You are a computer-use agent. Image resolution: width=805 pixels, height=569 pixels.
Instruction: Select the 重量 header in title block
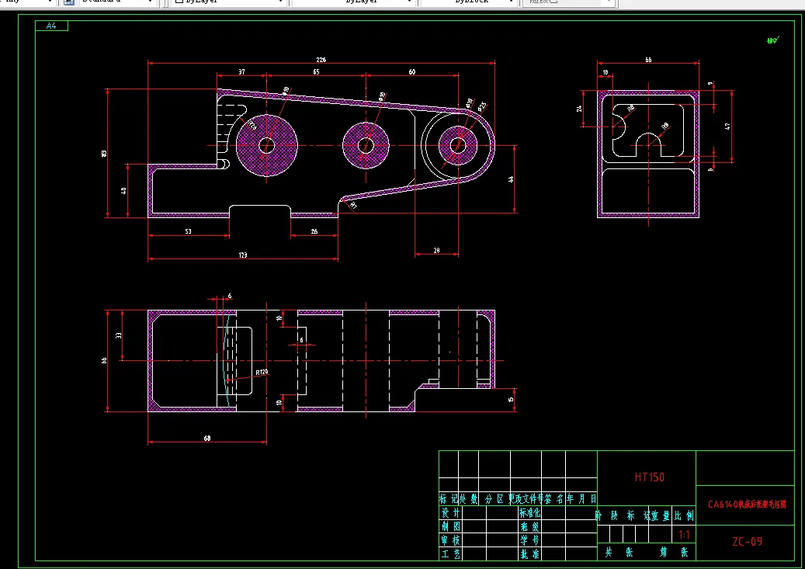pos(661,515)
